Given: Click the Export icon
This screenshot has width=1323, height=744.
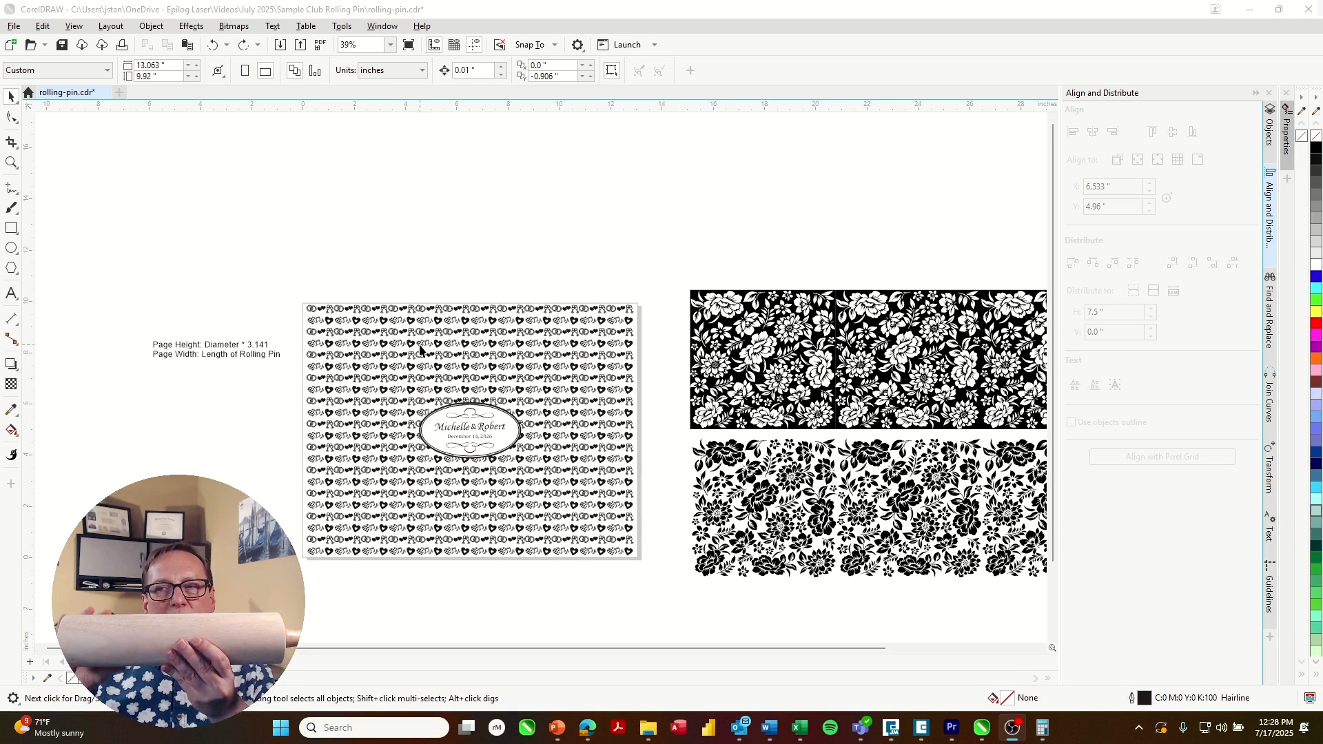Looking at the screenshot, I should [x=300, y=45].
